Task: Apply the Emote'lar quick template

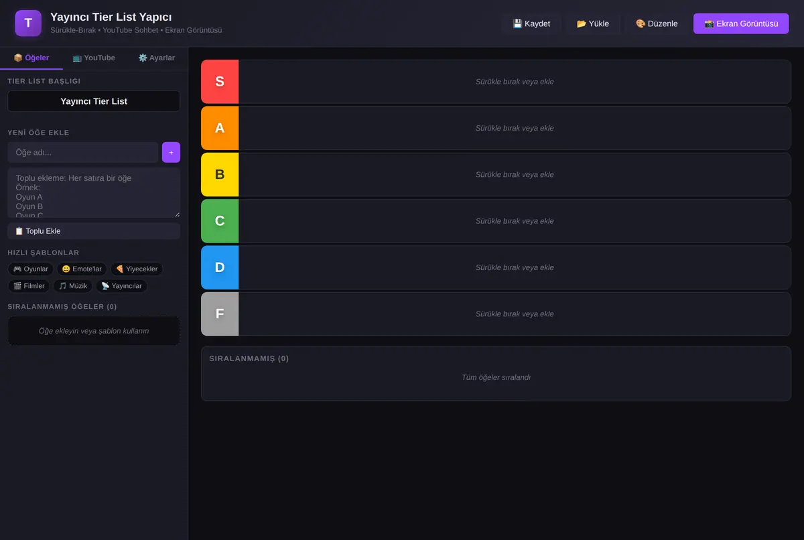Action: tap(82, 269)
